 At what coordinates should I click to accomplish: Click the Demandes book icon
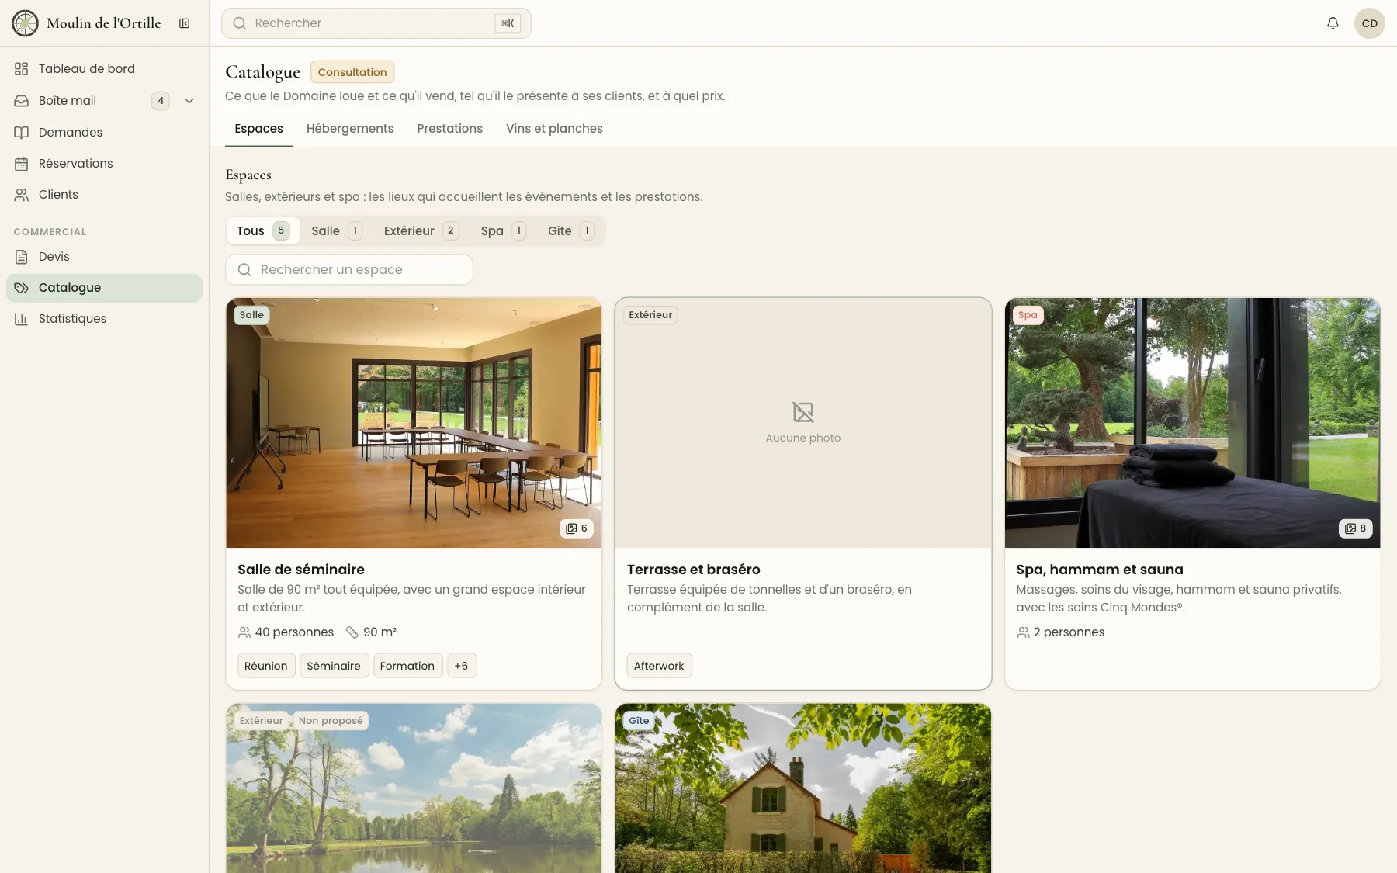tap(22, 133)
